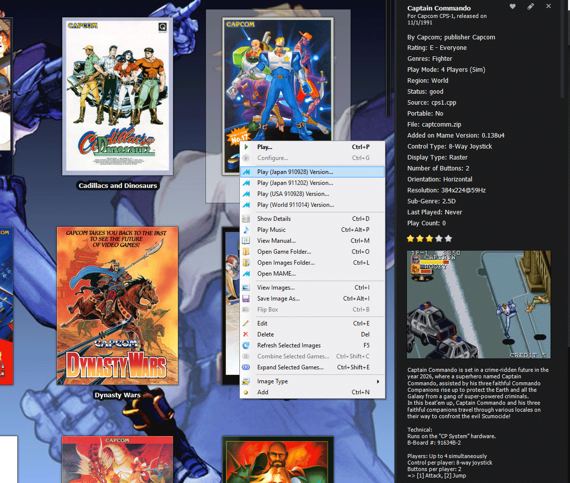Close the Captain Commando details panel

point(549,6)
